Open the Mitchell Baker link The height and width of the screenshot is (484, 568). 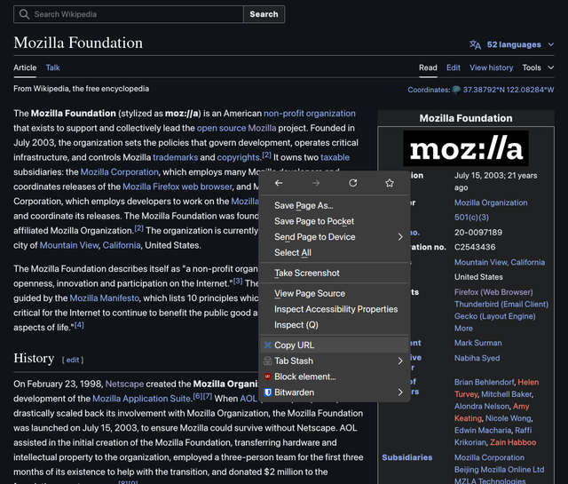[507, 394]
